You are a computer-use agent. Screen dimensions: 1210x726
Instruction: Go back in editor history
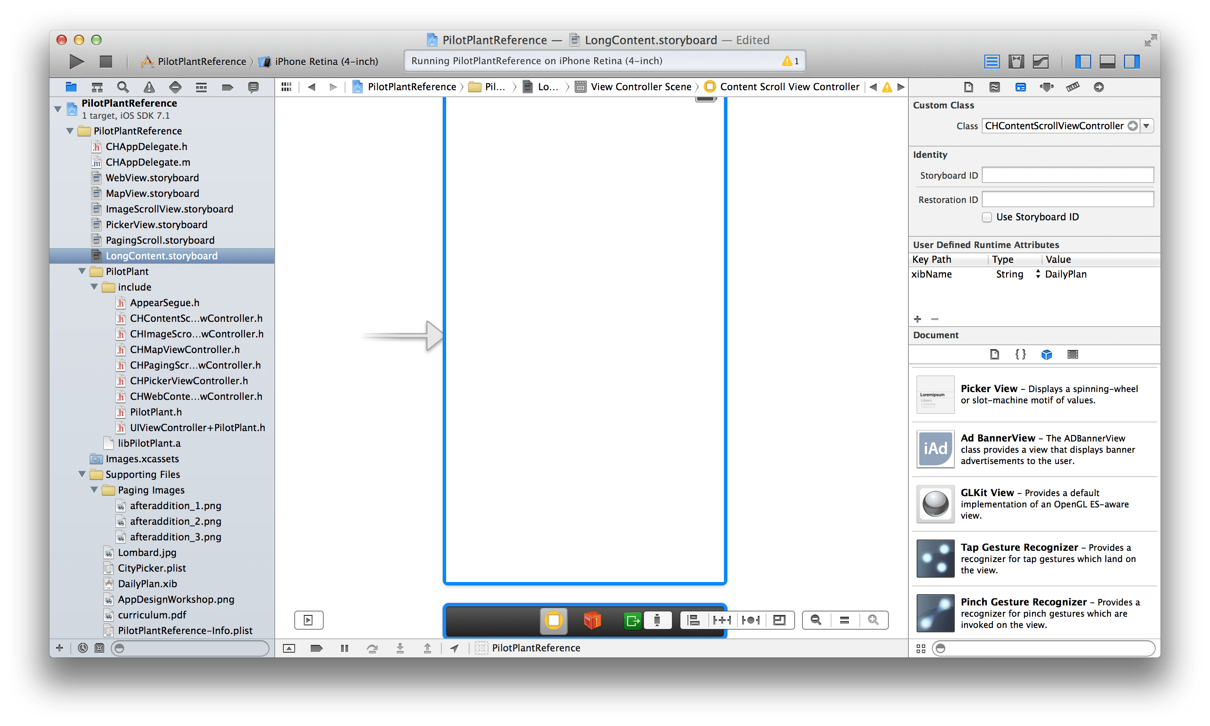tap(311, 87)
